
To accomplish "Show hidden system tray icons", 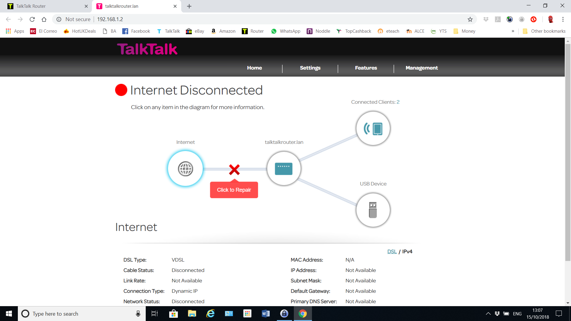I will 488,314.
